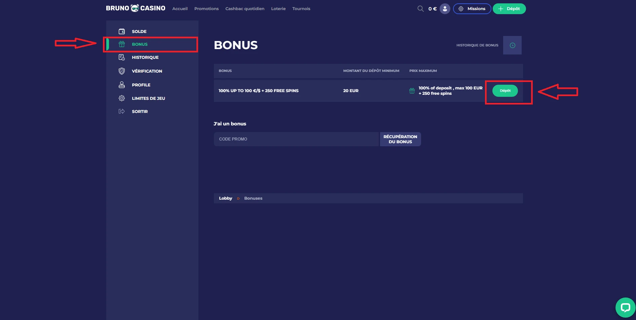Click Récupération du bonus button

(x=400, y=139)
